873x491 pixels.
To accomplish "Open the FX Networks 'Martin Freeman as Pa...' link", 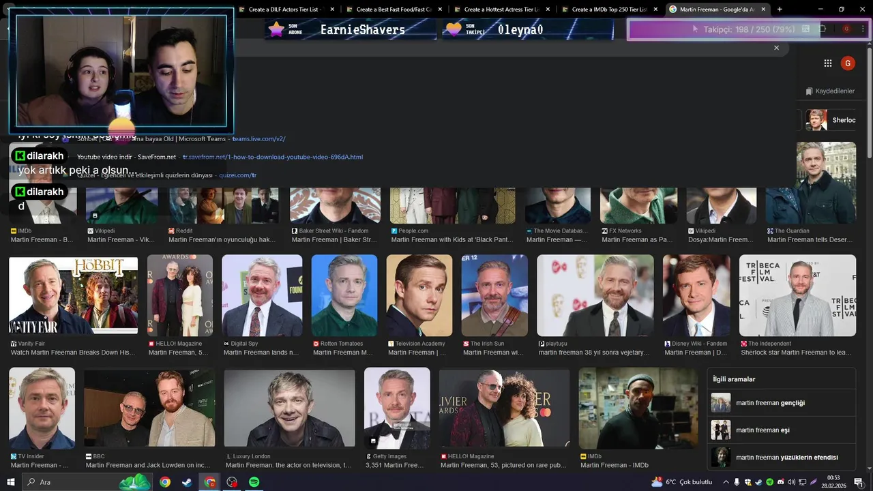I will 637,239.
